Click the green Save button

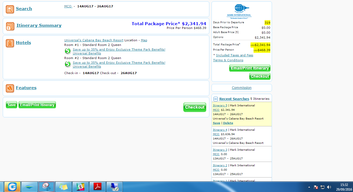click(x=12, y=105)
